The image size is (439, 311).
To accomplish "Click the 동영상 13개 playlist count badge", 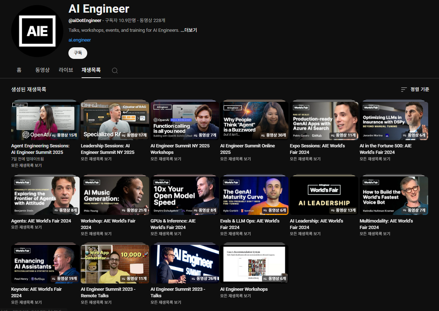I will tap(343, 210).
